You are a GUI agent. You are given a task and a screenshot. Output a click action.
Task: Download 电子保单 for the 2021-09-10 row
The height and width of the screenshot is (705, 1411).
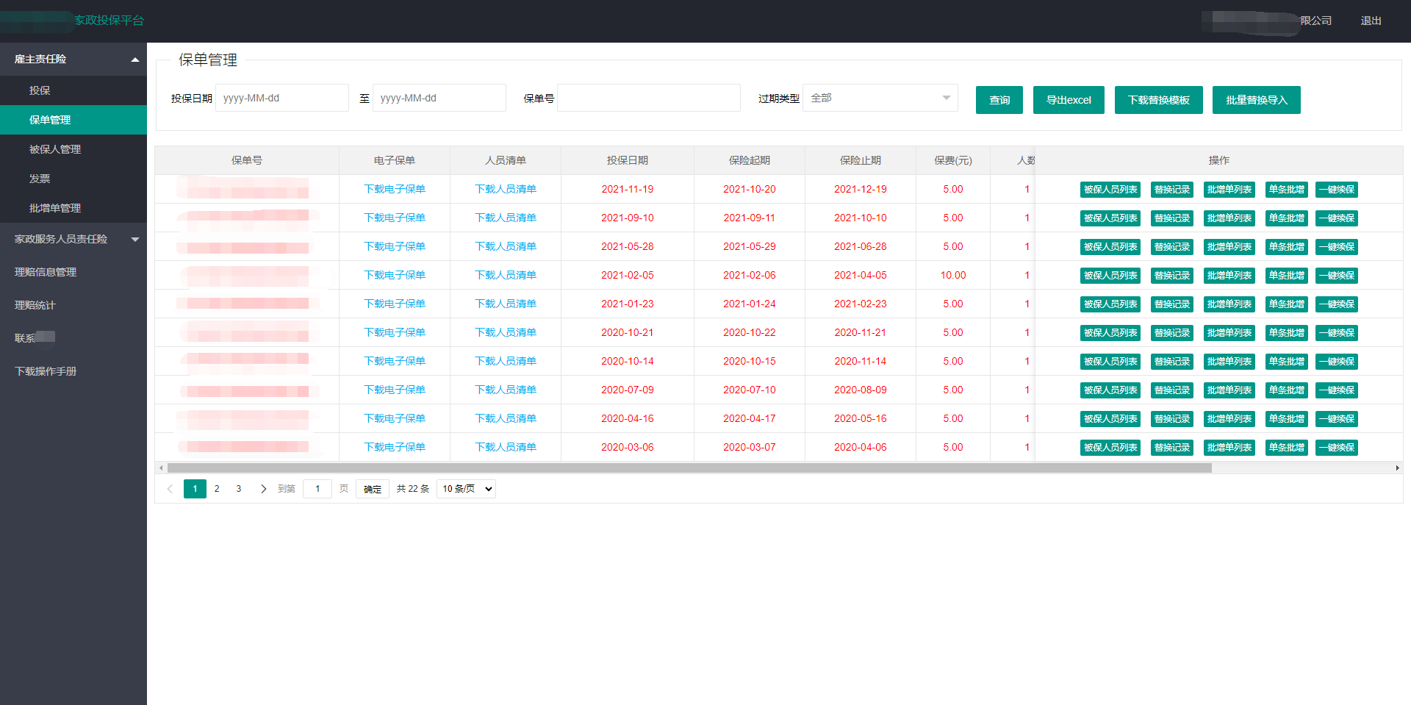395,218
